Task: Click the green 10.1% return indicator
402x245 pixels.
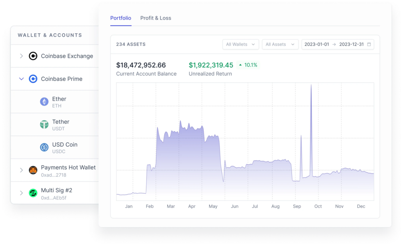Action: point(248,65)
